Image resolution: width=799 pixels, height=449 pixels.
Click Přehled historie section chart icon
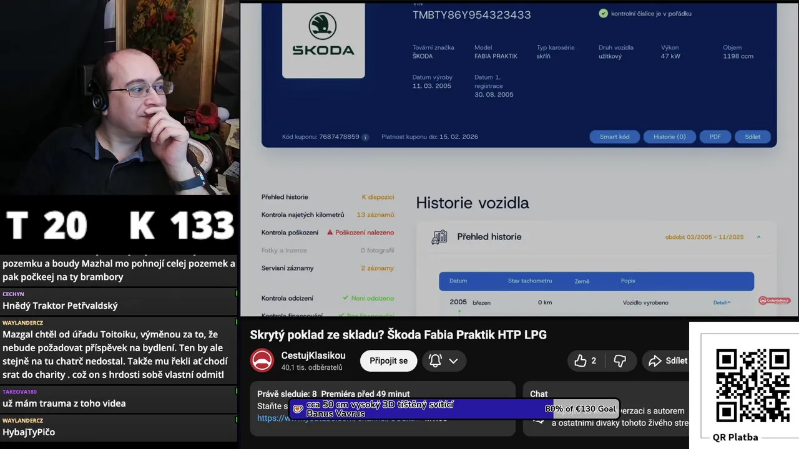click(x=439, y=237)
